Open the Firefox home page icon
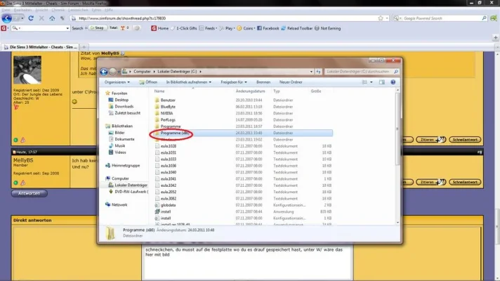The image size is (500, 281). click(52, 18)
